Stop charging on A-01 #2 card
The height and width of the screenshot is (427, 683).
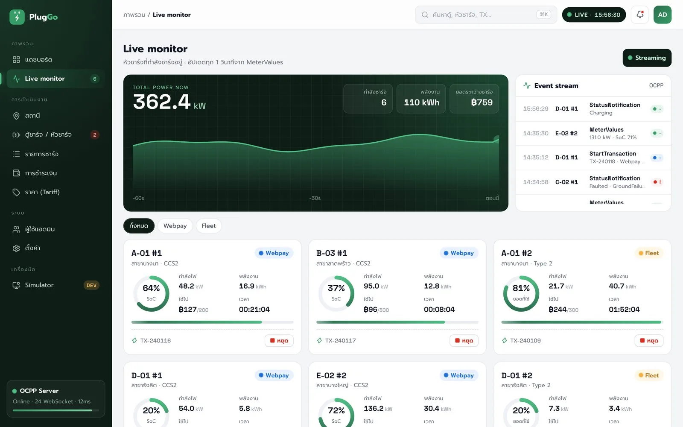(649, 341)
